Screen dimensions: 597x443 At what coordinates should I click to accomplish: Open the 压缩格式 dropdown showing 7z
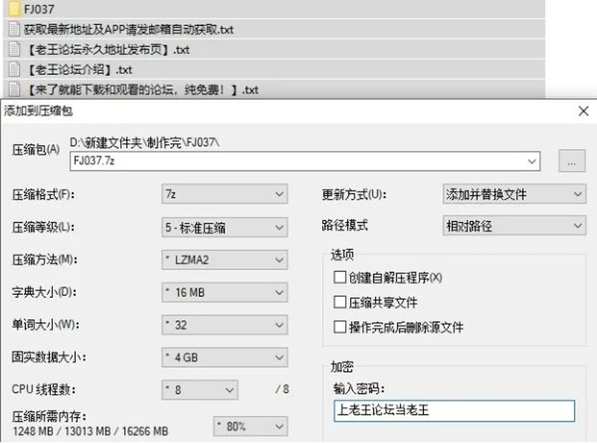coord(224,194)
